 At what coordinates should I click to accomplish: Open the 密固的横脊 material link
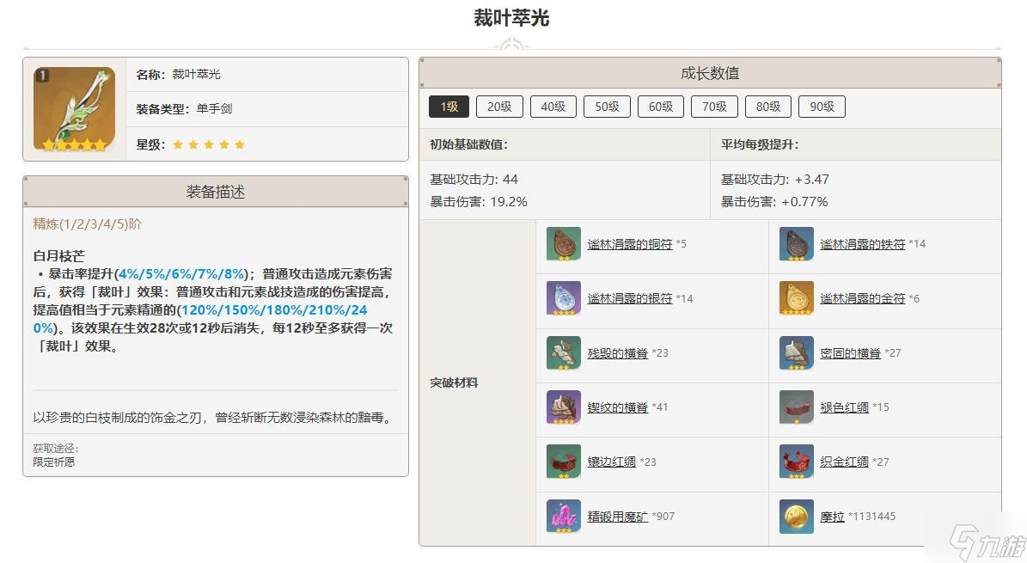coord(850,353)
